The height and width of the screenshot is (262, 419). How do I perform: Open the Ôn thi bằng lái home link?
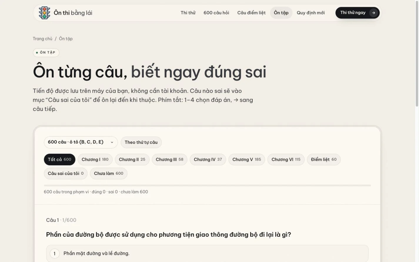66,13
